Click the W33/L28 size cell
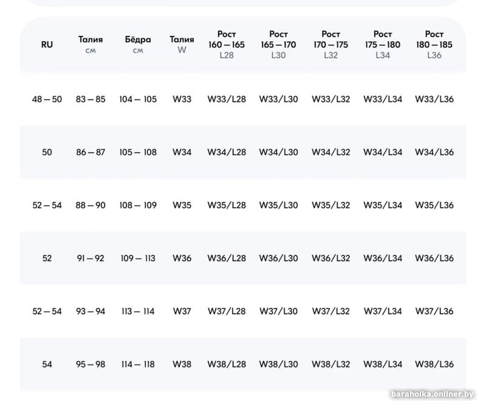Image resolution: width=486 pixels, height=407 pixels. pos(227,99)
